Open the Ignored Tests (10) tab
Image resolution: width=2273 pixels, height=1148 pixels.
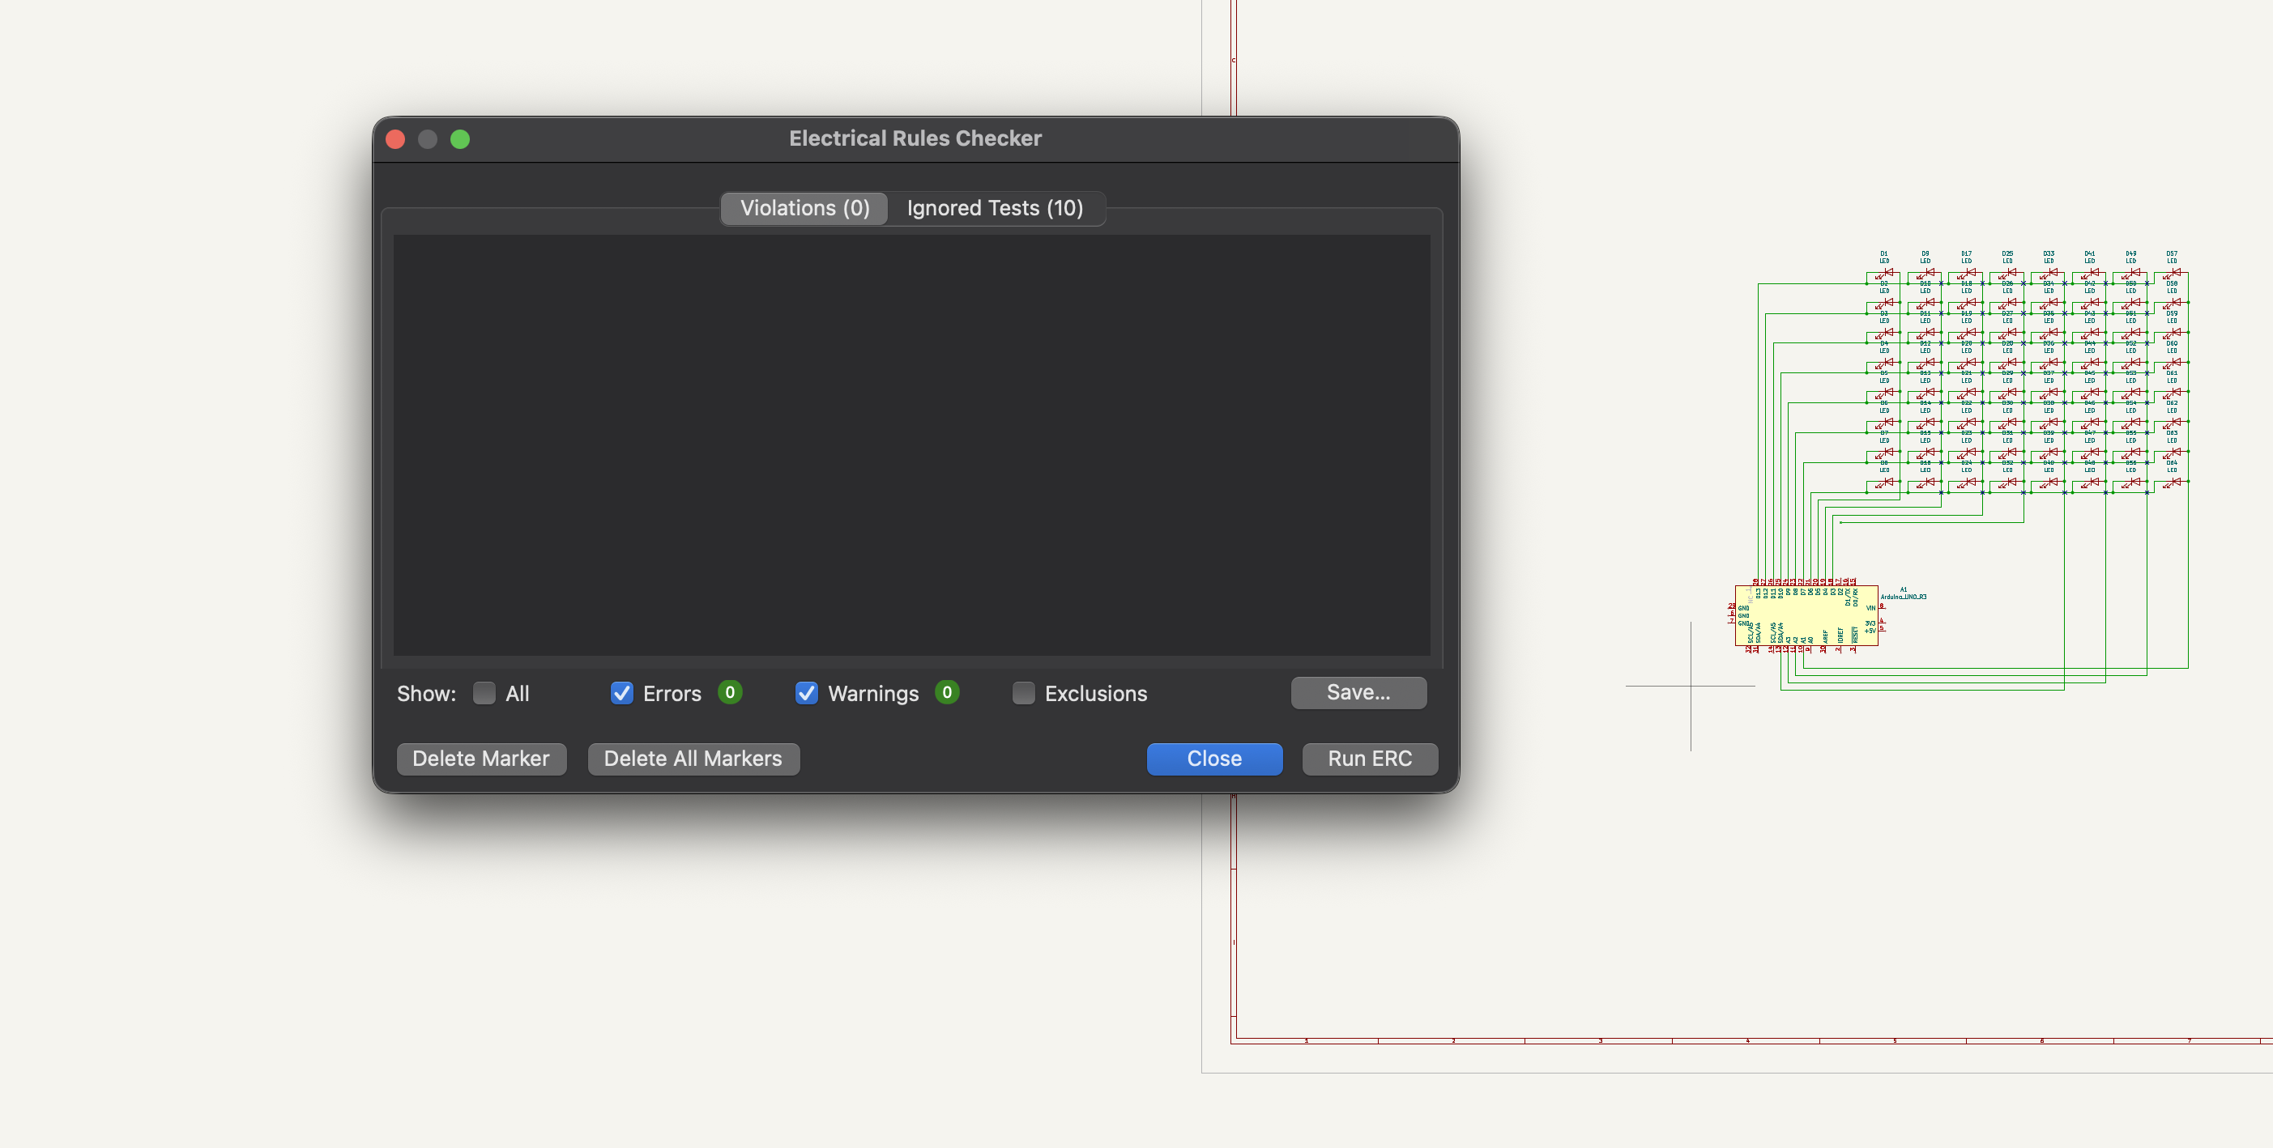(x=995, y=208)
